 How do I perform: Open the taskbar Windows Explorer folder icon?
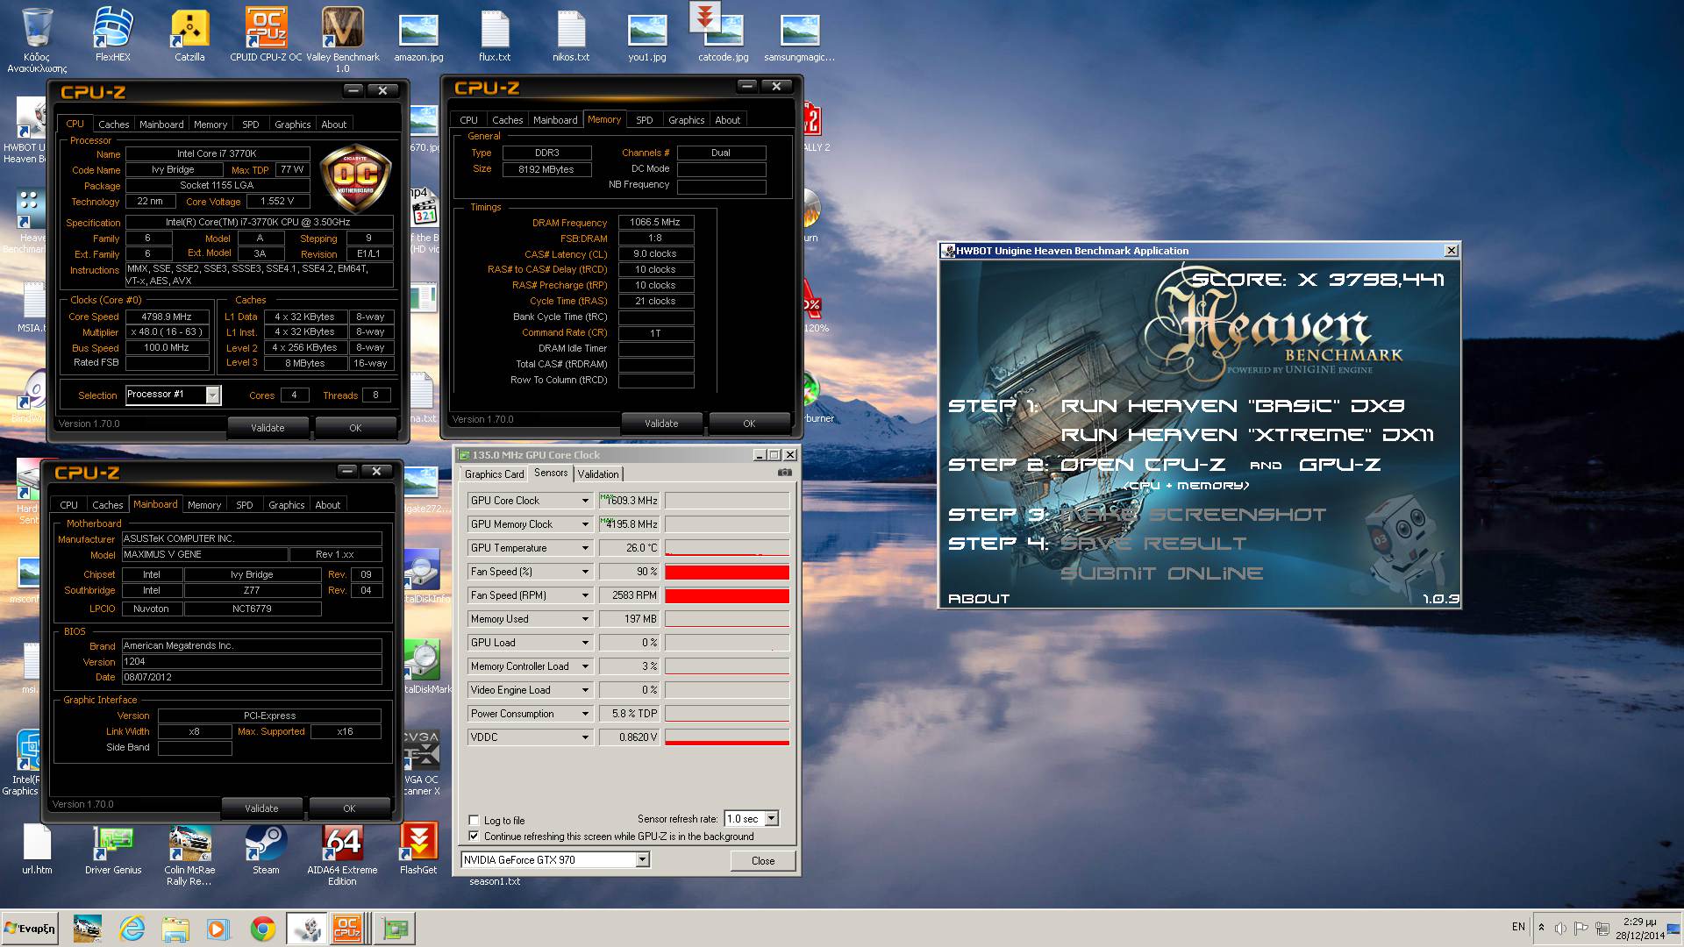click(x=175, y=929)
